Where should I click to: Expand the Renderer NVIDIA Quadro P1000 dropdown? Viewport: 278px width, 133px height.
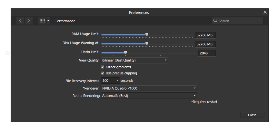pyautogui.click(x=149, y=88)
